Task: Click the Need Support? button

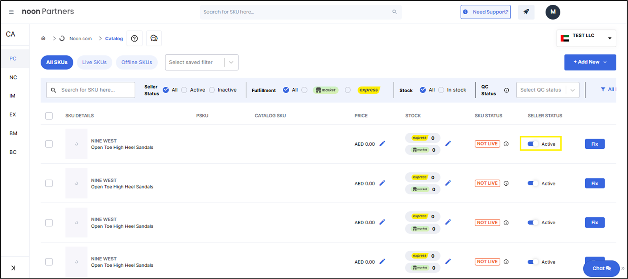Action: point(486,12)
